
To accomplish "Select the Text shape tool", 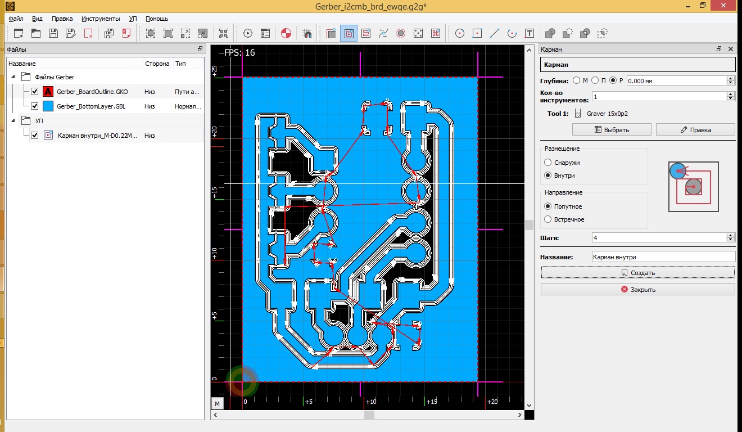I will point(529,33).
